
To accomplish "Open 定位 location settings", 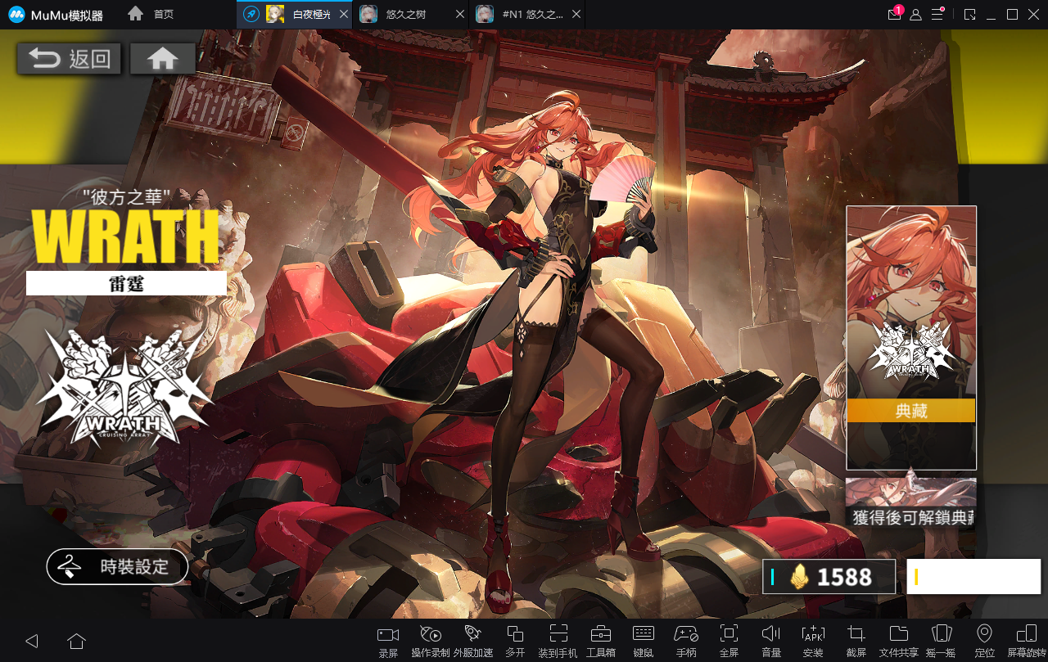I will pyautogui.click(x=985, y=642).
